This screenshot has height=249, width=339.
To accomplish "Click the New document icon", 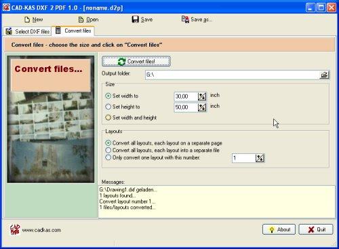I will (27, 20).
